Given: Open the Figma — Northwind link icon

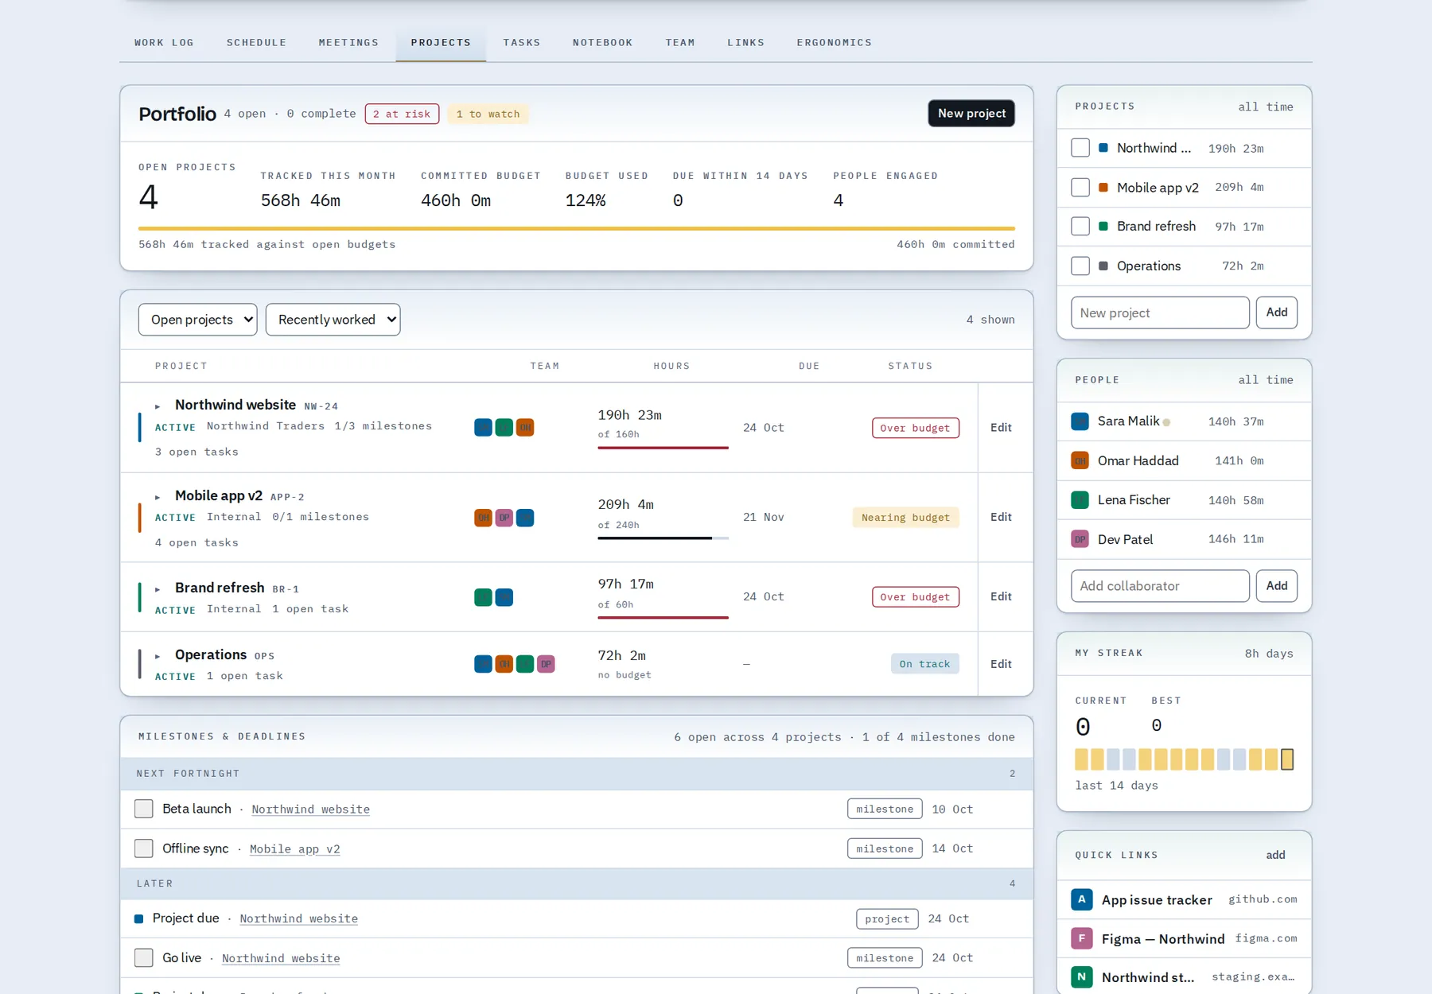Looking at the screenshot, I should [x=1081, y=938].
